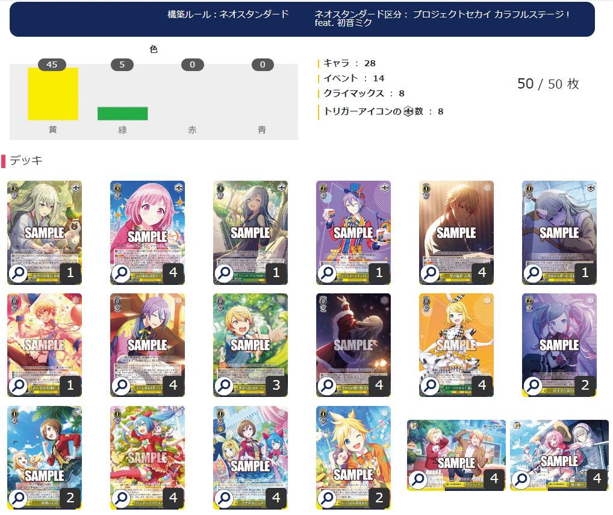Open magnifier on winking Len card
The height and width of the screenshot is (515, 613).
[327, 499]
